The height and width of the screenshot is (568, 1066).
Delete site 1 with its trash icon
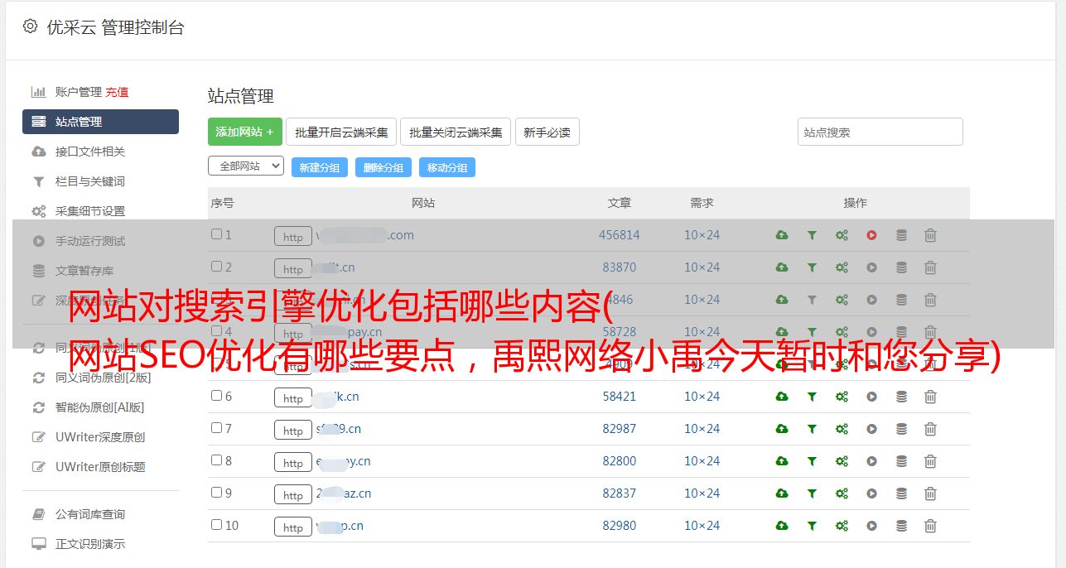930,235
